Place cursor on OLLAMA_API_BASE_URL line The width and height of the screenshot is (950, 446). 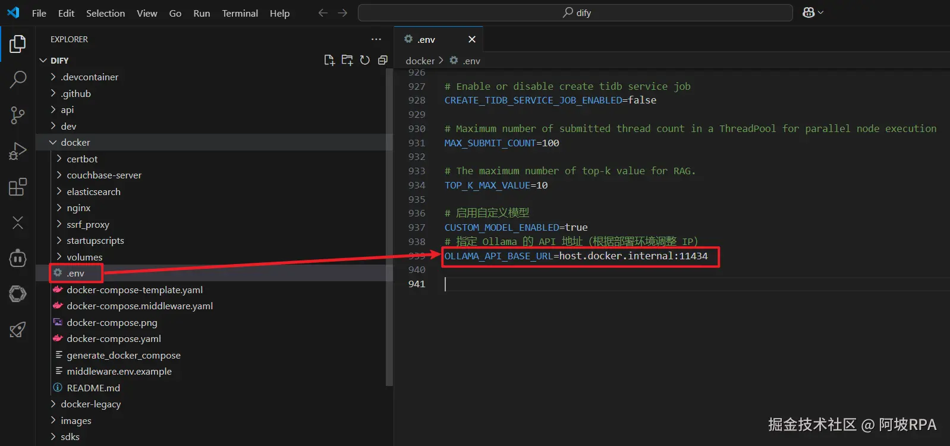(576, 256)
